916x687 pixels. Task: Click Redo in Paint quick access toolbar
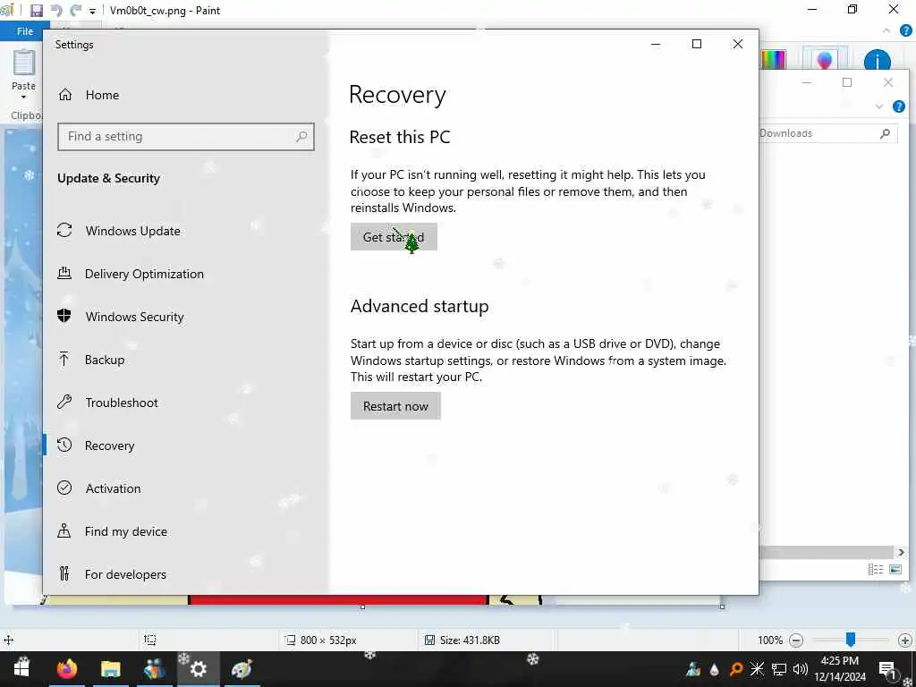pos(75,11)
